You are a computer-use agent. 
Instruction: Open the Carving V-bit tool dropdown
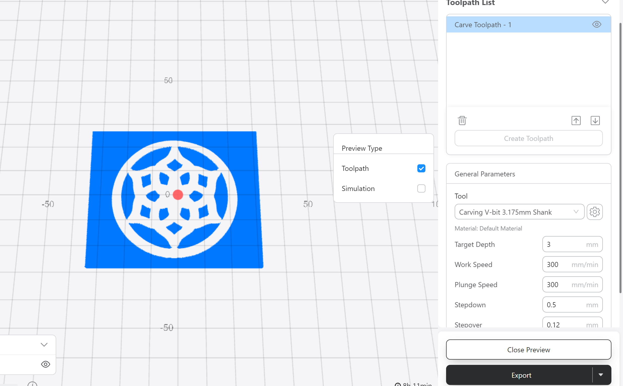tap(519, 212)
